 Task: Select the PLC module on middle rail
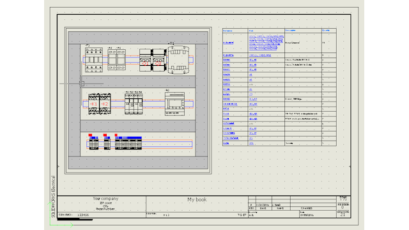point(174,103)
